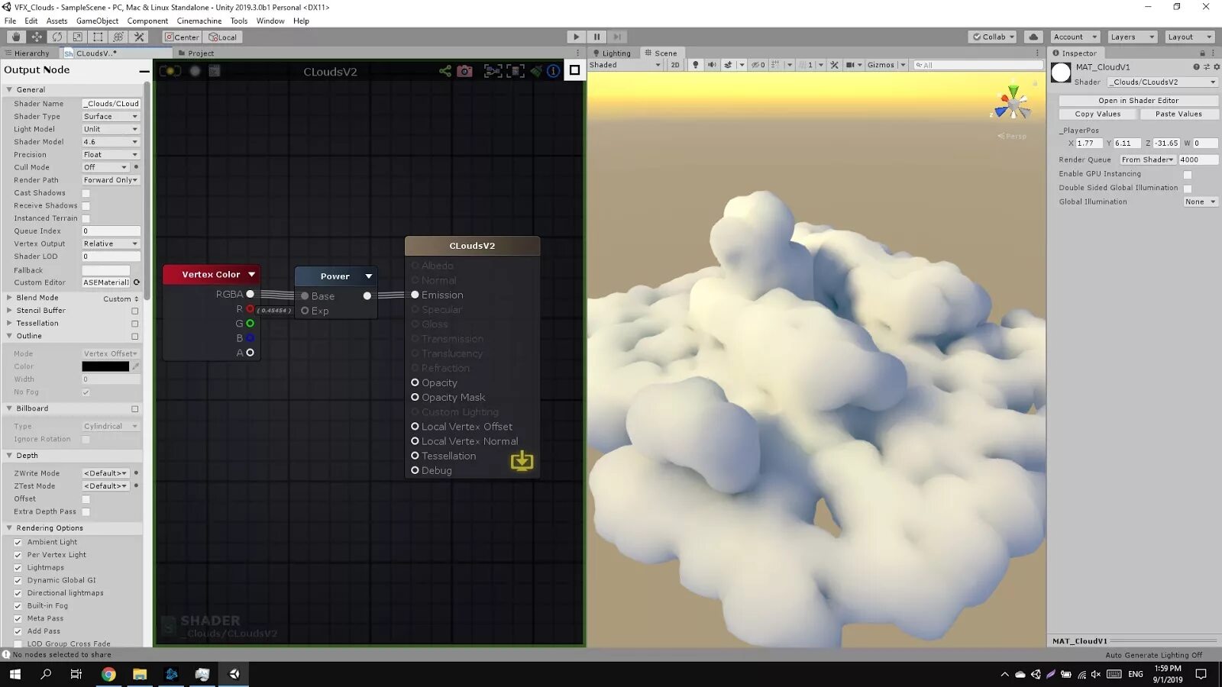This screenshot has width=1222, height=687.
Task: Open the Shader Type dropdown
Action: coord(111,117)
